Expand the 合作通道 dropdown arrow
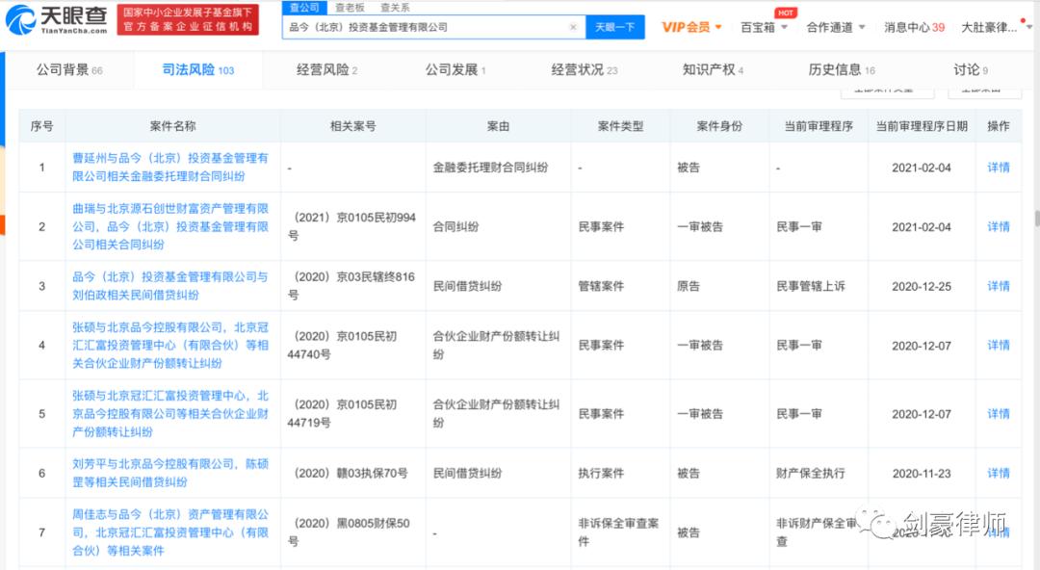This screenshot has height=570, width=1040. pos(860,28)
